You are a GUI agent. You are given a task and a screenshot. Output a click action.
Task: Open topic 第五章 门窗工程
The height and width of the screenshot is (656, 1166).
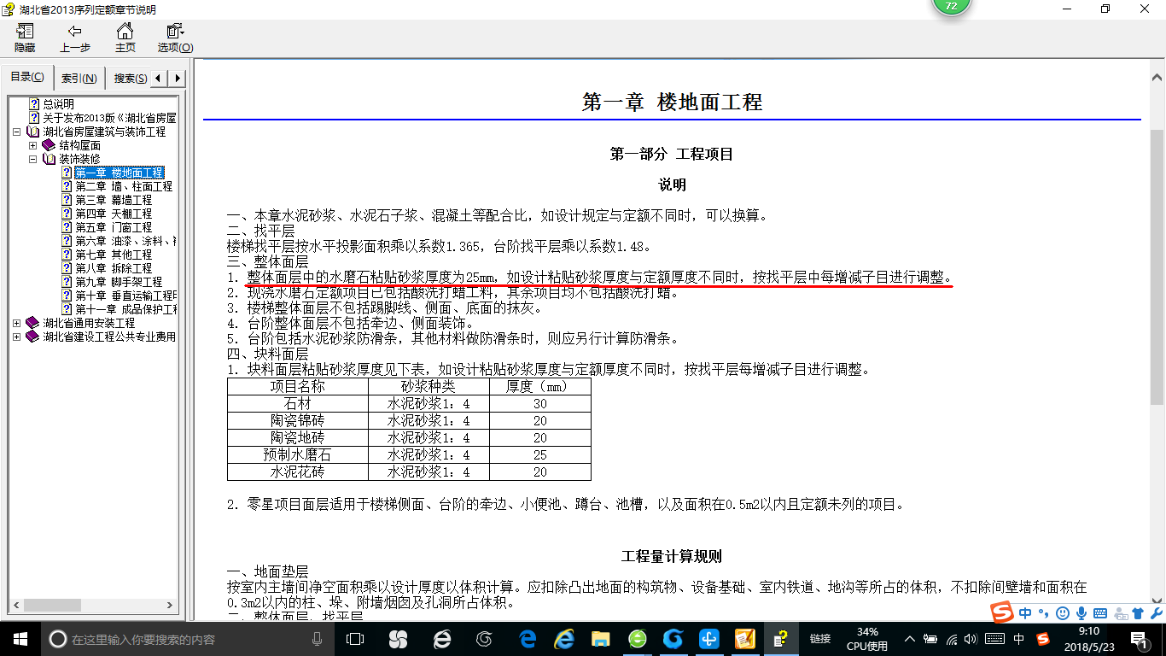(x=114, y=227)
